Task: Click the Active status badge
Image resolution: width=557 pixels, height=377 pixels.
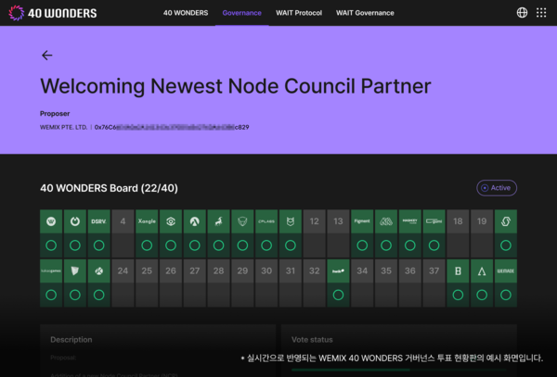Action: tap(497, 188)
